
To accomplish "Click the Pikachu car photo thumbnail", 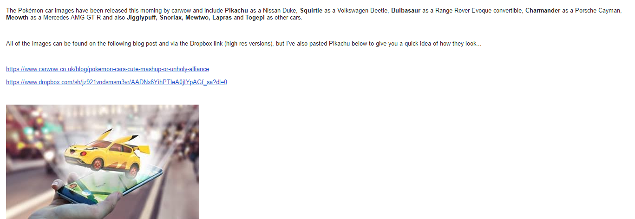I will (103, 162).
